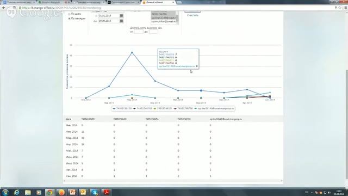This screenshot has width=348, height=196.
Task: Click the browser back arrow
Action: click(x=4, y=8)
